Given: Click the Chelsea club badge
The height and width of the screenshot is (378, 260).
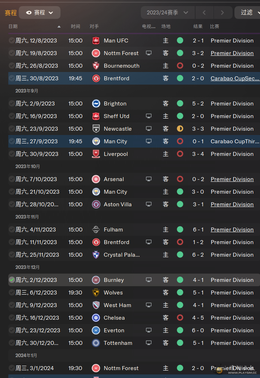Looking at the screenshot, I should pos(96,318).
